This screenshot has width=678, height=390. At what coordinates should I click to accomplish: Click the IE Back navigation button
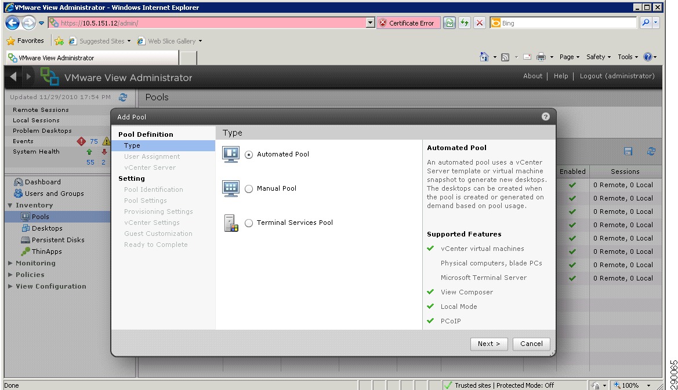point(13,23)
